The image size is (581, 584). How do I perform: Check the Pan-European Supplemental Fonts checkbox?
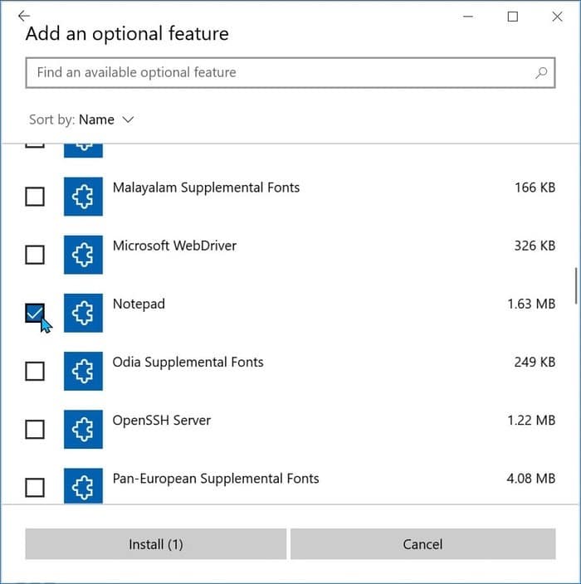tap(35, 487)
